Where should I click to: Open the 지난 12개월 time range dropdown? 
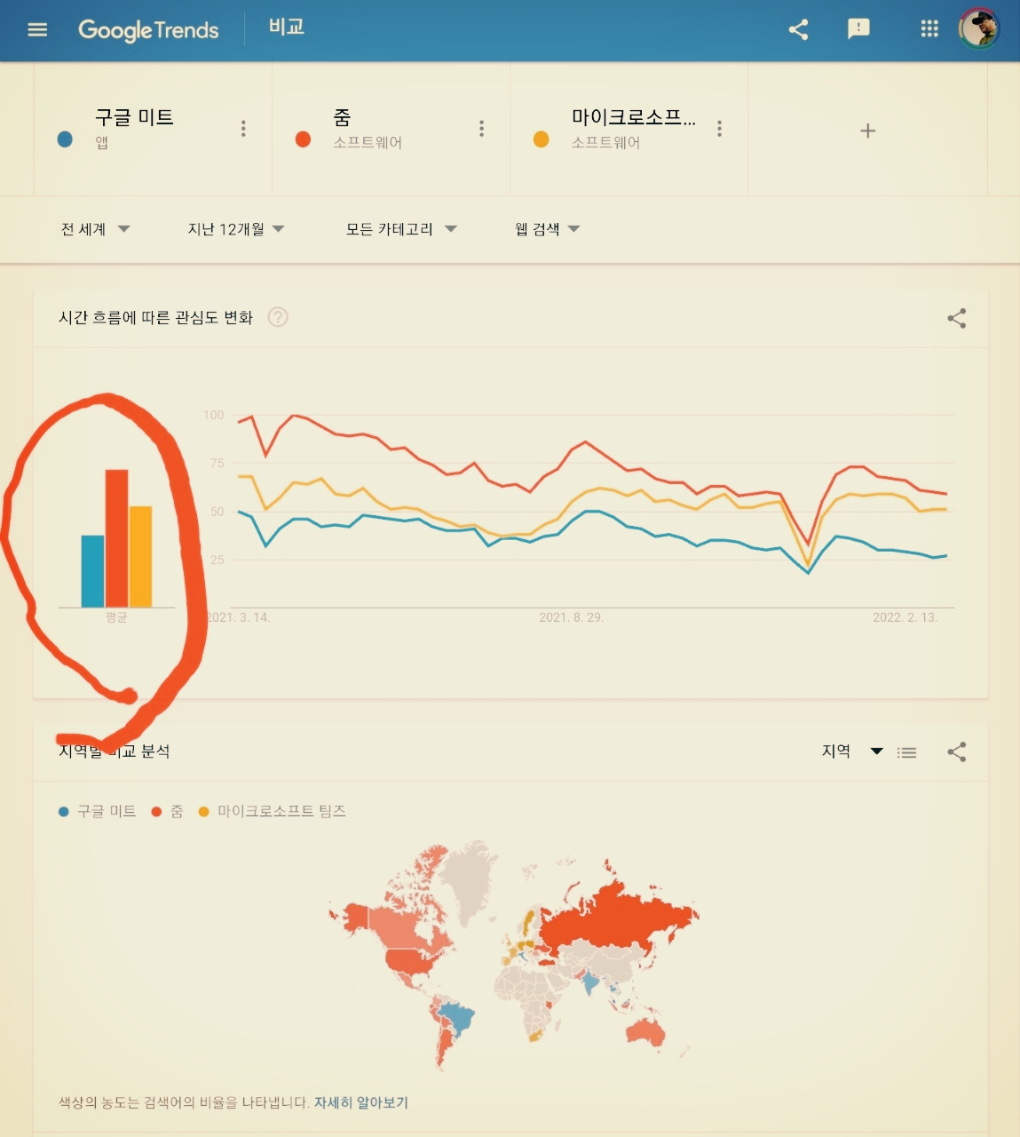[x=236, y=229]
